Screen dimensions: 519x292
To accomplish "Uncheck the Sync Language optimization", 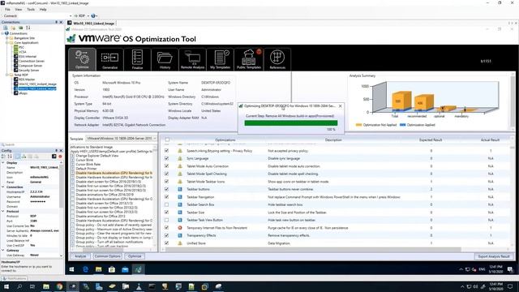I will tap(167, 158).
